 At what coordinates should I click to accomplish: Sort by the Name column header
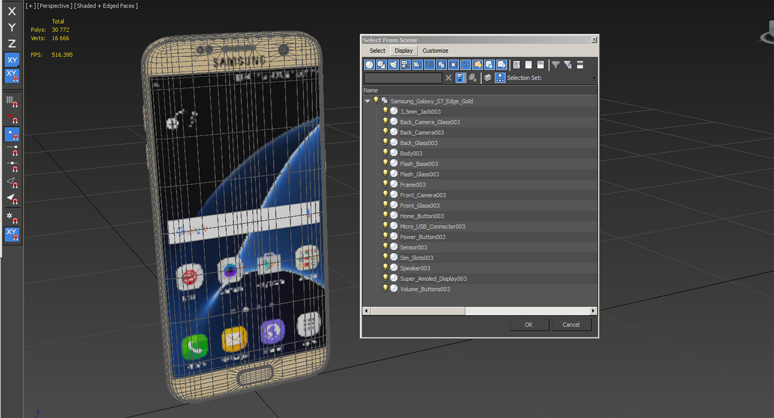pos(480,90)
